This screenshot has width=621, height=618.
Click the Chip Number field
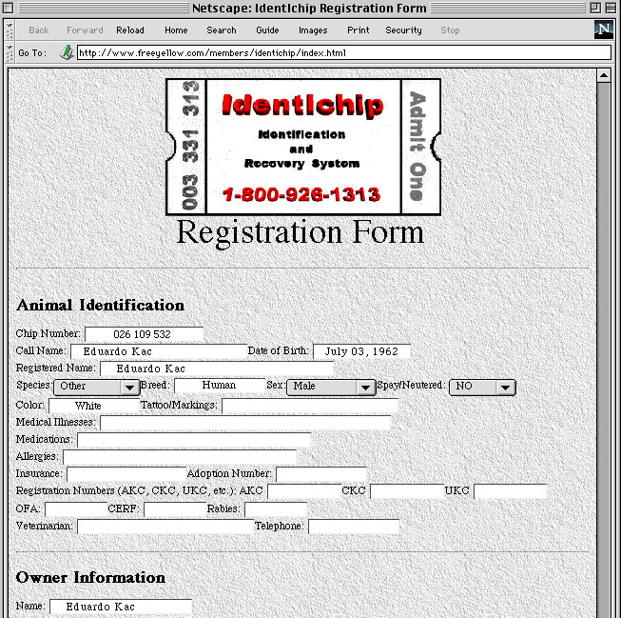[x=145, y=334]
